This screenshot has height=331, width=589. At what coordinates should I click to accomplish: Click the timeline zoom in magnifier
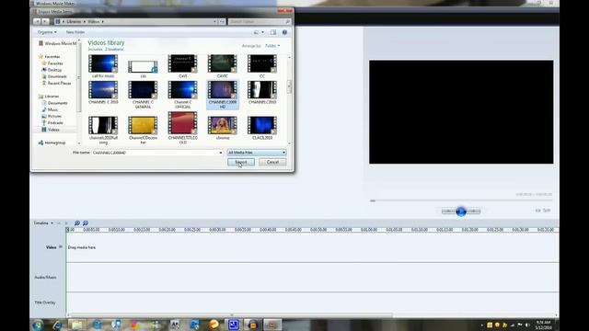point(77,223)
